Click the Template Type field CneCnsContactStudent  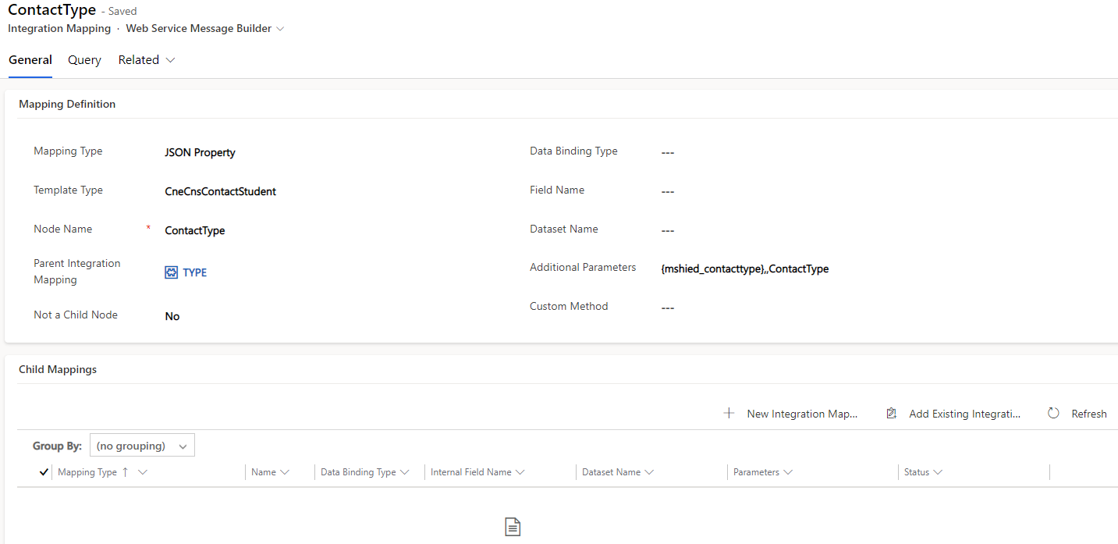[220, 191]
